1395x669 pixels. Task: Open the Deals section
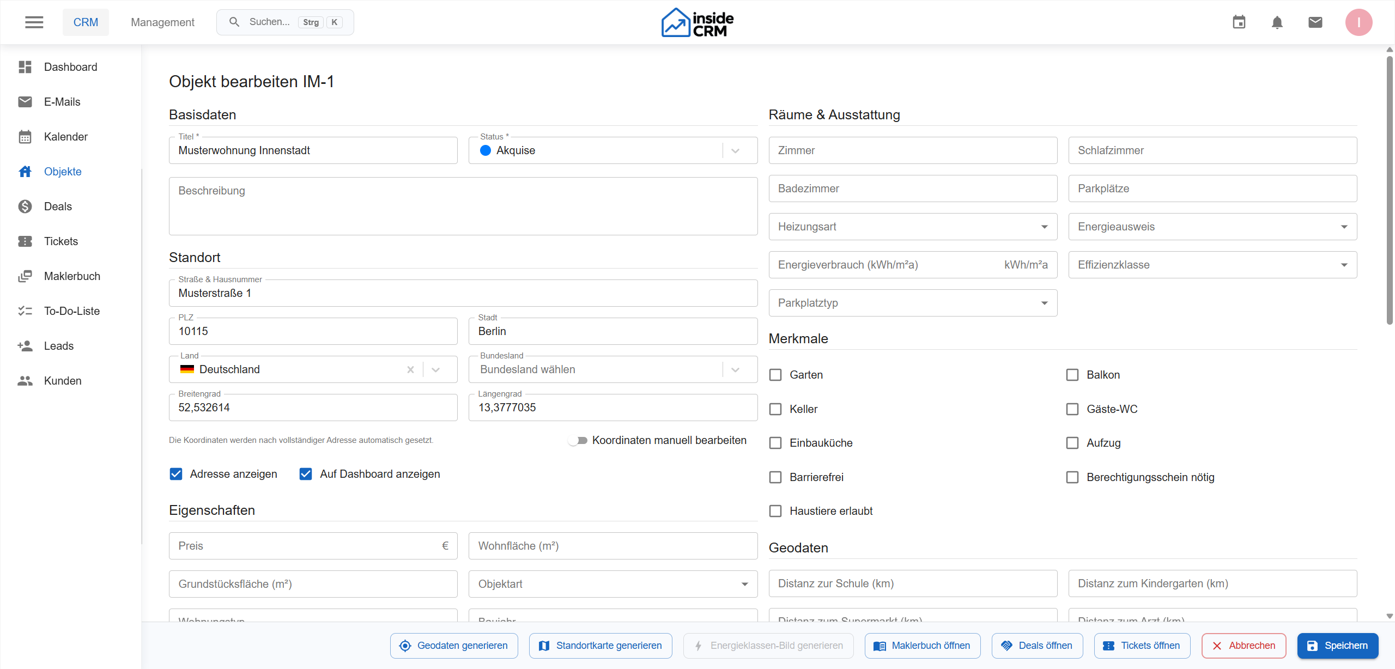click(58, 206)
